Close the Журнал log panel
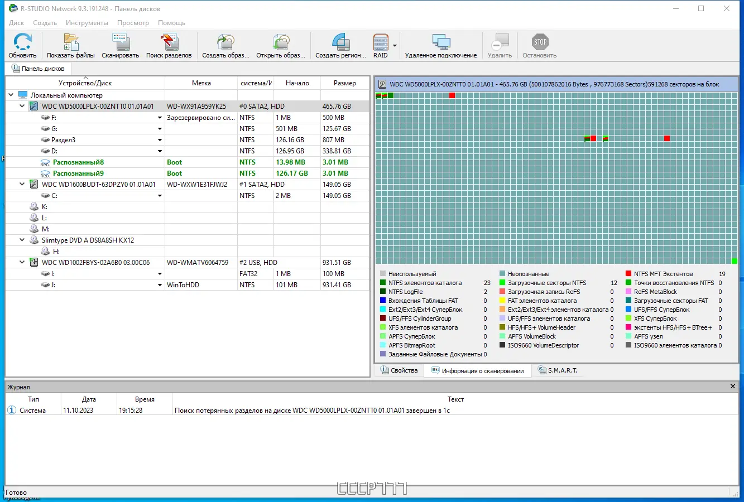 click(x=733, y=387)
